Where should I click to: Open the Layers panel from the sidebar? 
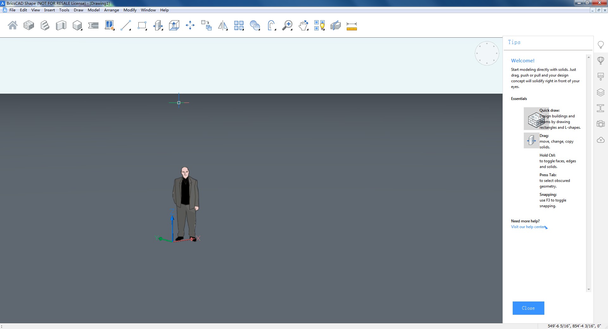coord(601,92)
